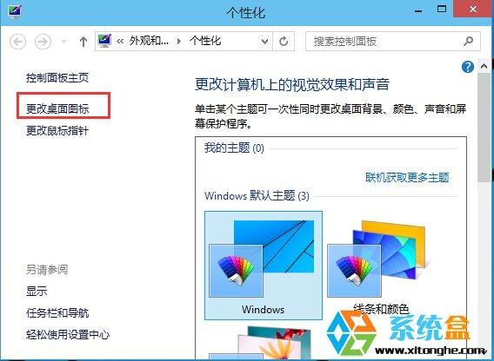The width and height of the screenshot is (494, 361).
Task: Select the 线条和颜色 theme thumbnail
Action: tap(381, 266)
